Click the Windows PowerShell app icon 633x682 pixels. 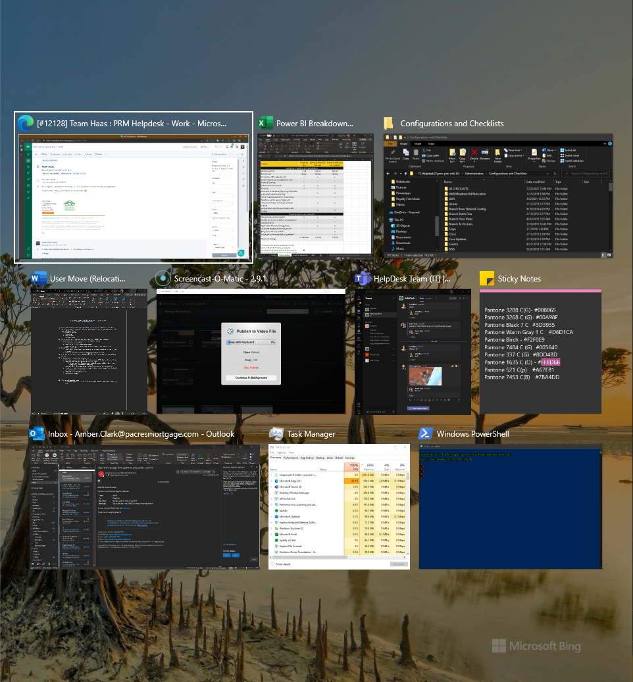point(426,433)
